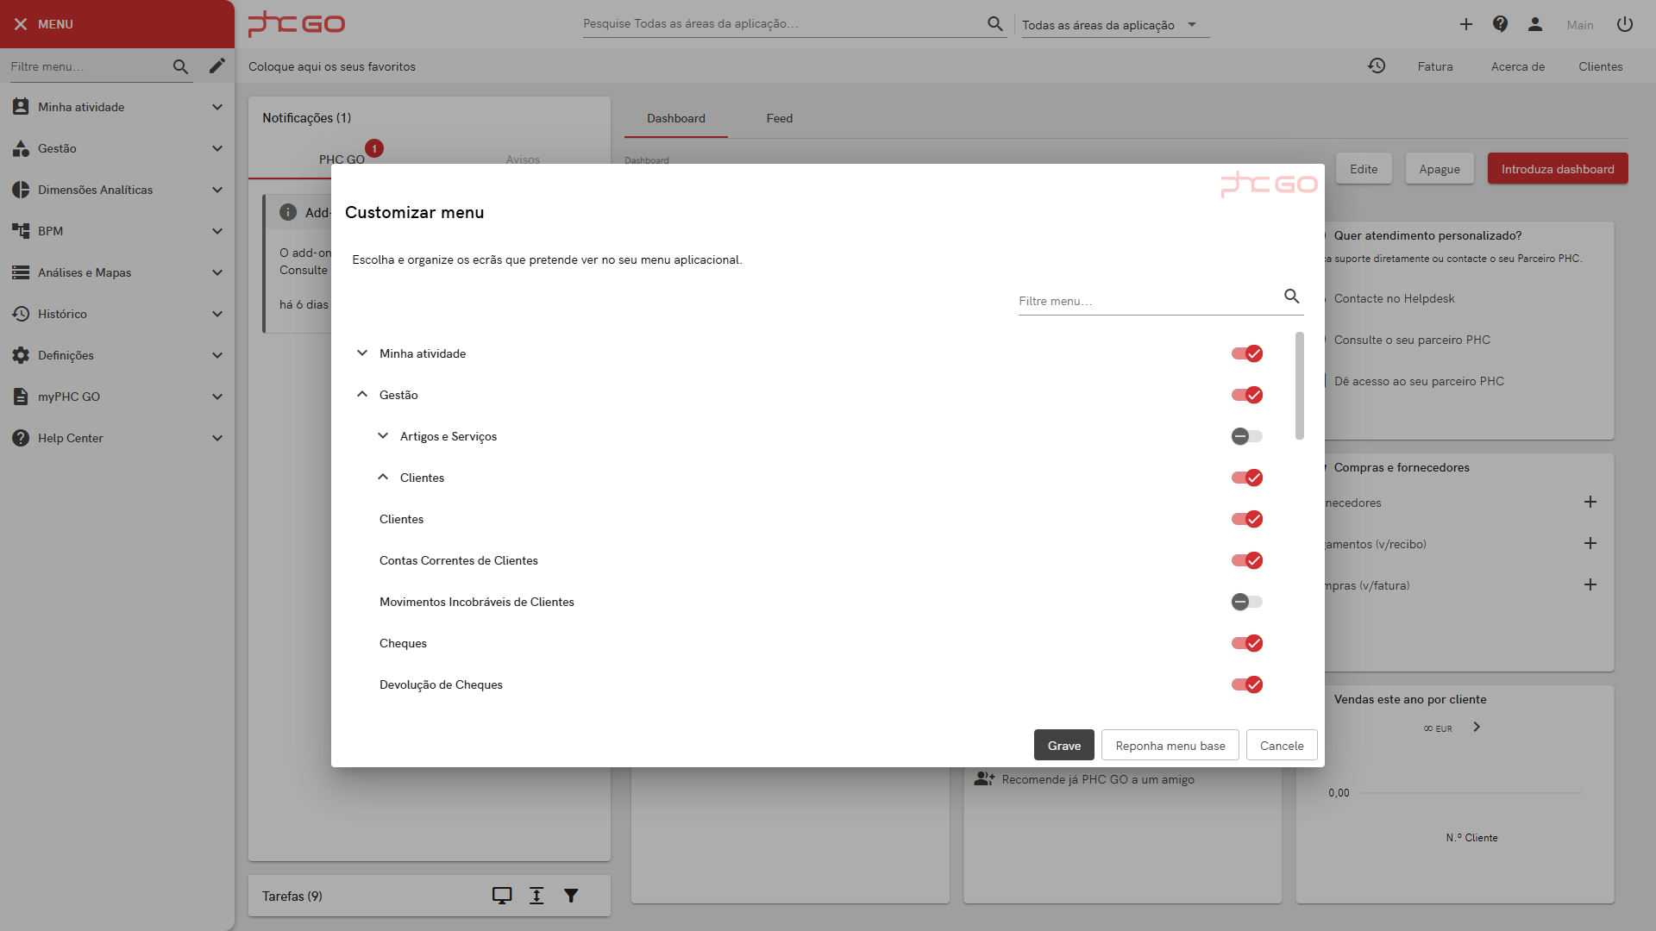
Task: Click the filter funnel icon in Tarefas
Action: [571, 896]
